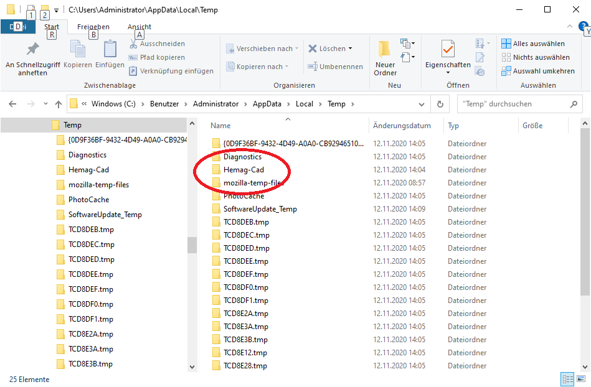
Task: Select the Hemag-Cad folder in file list
Action: pyautogui.click(x=243, y=170)
